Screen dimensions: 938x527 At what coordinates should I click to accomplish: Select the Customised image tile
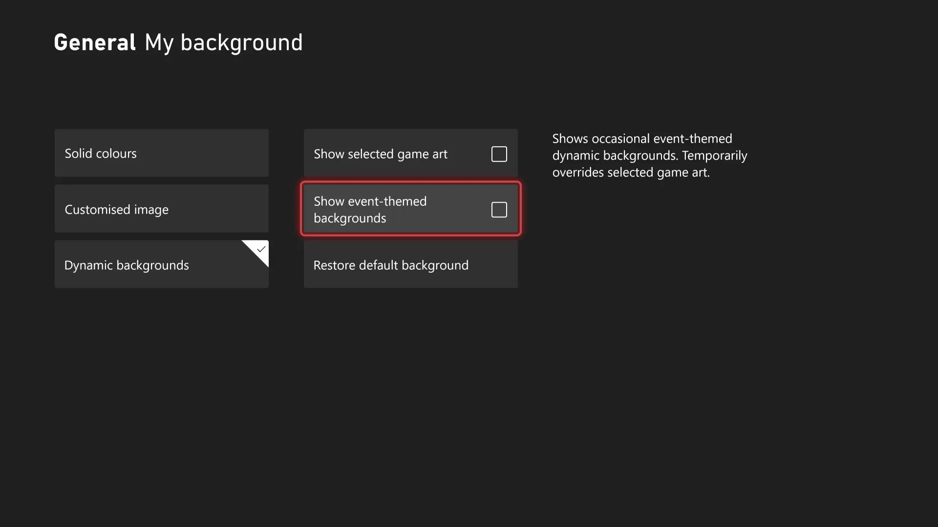click(x=162, y=208)
